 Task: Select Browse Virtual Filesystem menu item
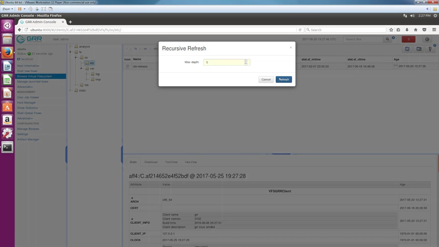pos(40,76)
